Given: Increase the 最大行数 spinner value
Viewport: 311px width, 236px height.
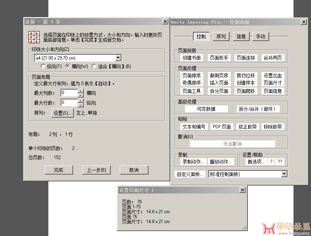Looking at the screenshot, I should click(81, 101).
